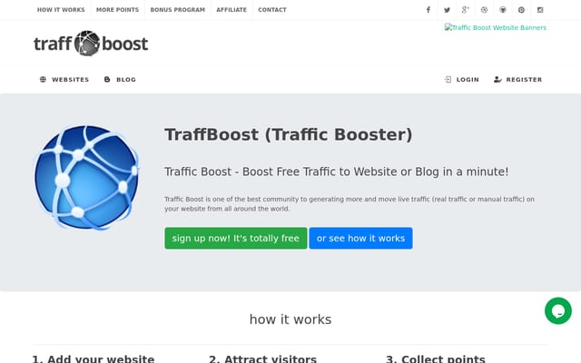Open the green chat bubble widget
Image resolution: width=581 pixels, height=363 pixels.
tap(558, 310)
